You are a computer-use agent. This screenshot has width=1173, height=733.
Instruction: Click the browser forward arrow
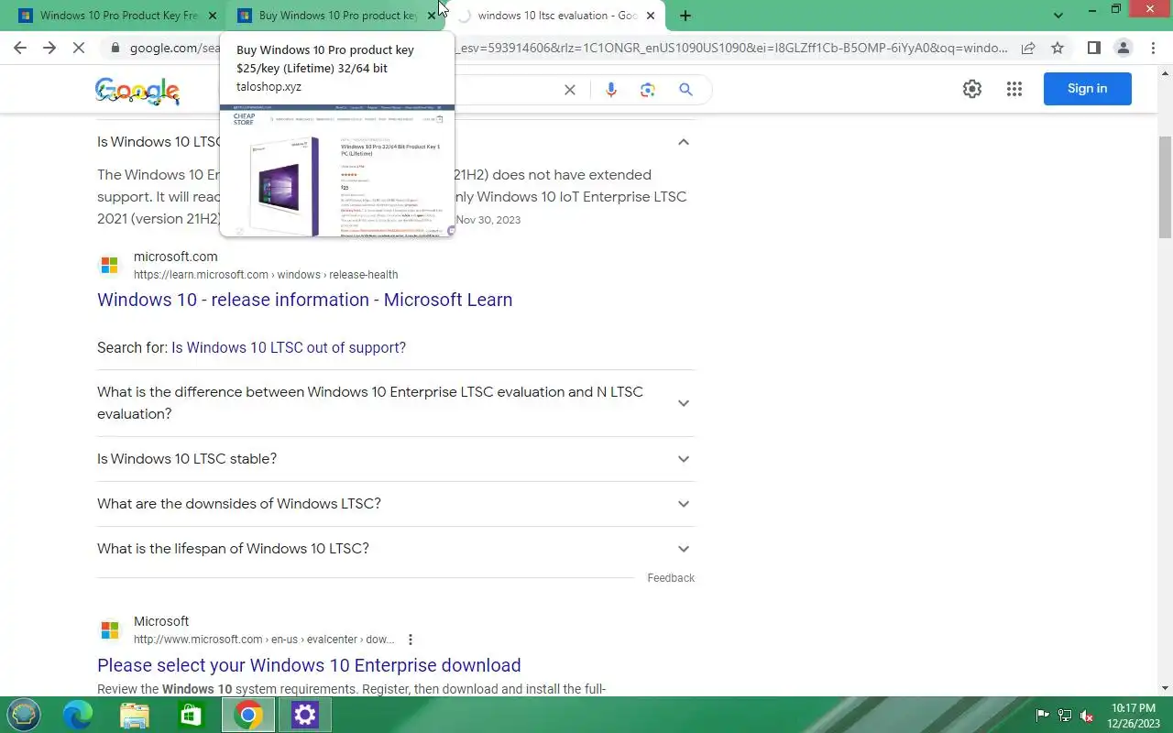49,49
